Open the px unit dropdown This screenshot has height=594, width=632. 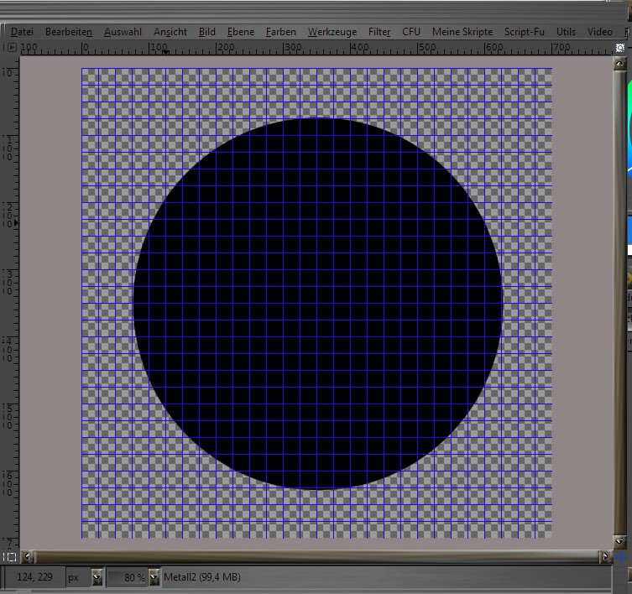pos(97,577)
